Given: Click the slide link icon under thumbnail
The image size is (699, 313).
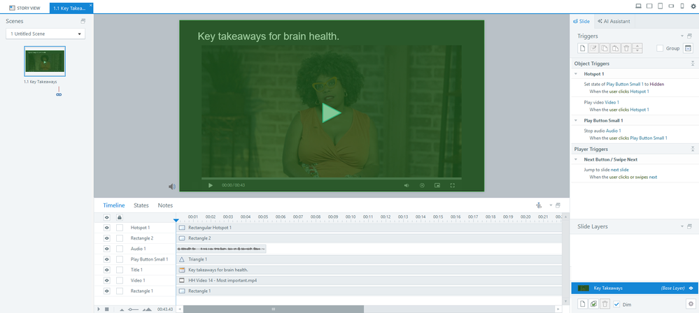Looking at the screenshot, I should coord(59,94).
